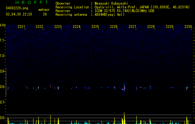Click the 0.6 kHz axis label
195x124 pixels.
[x=2, y=118]
